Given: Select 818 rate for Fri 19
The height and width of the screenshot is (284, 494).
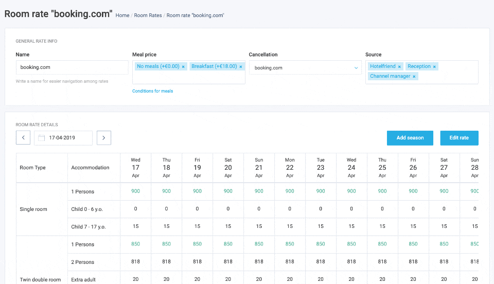Looking at the screenshot, I should tap(197, 262).
